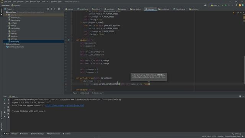
Task: Open the VCS menu
Action: [x=48, y=2]
